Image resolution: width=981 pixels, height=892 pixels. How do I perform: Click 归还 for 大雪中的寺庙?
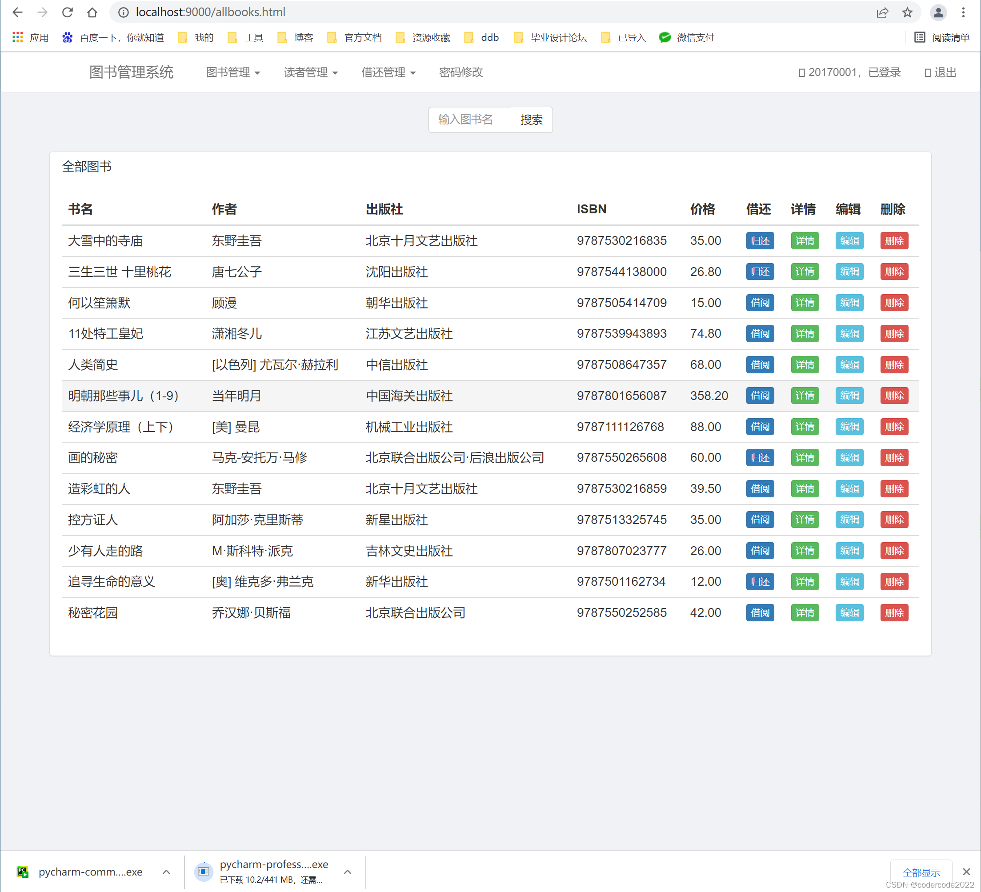pos(760,240)
